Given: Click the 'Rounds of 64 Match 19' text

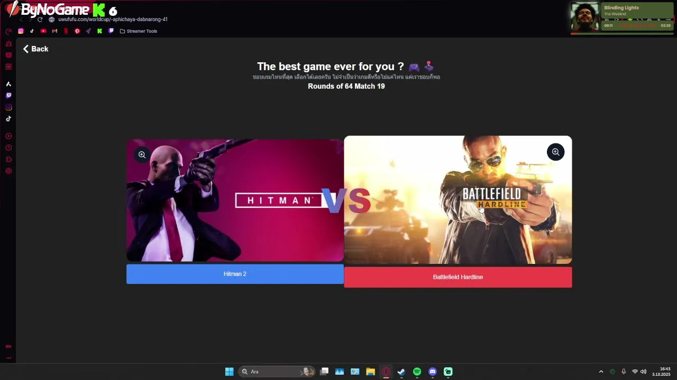Looking at the screenshot, I should pos(346,86).
